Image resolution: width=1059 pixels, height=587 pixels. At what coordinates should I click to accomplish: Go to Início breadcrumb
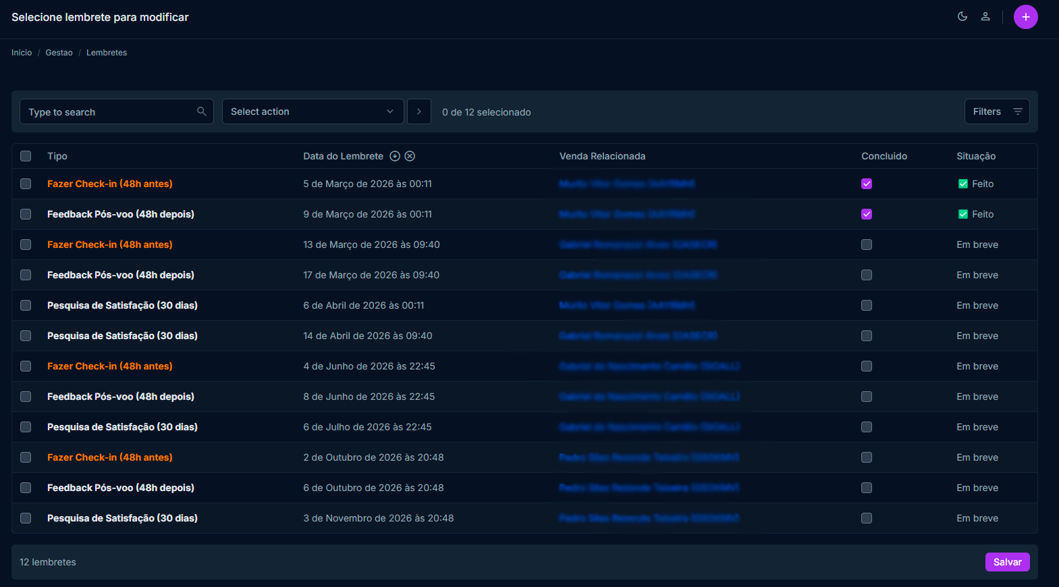point(22,53)
